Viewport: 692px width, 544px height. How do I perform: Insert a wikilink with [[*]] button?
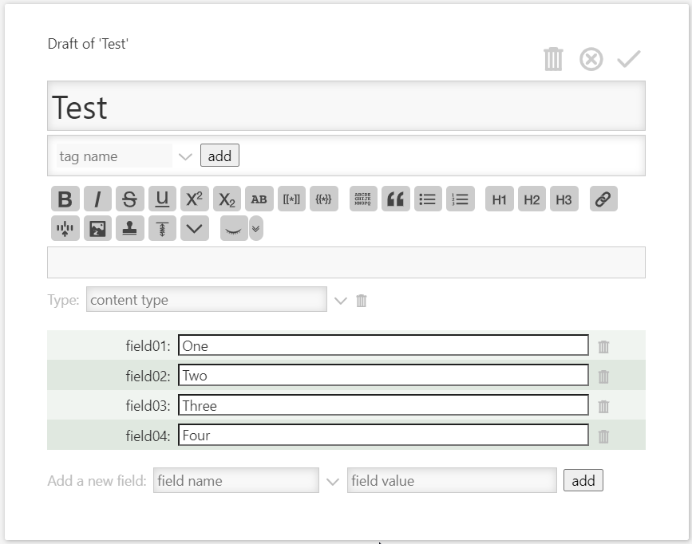(291, 199)
